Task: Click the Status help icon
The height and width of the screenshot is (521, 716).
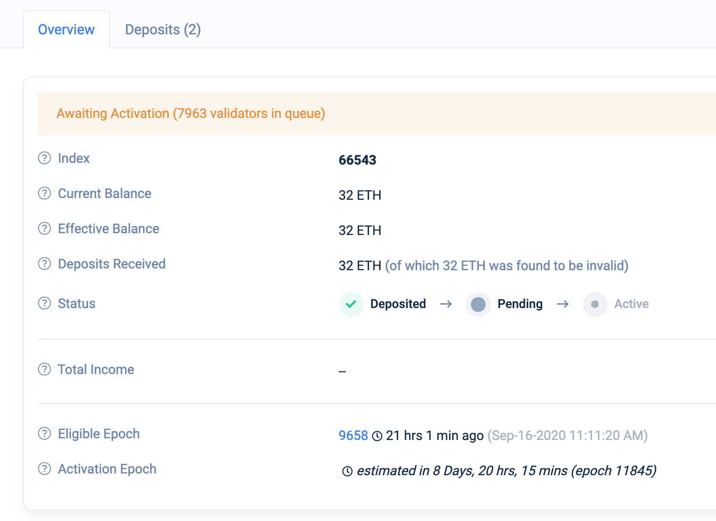Action: coord(44,303)
